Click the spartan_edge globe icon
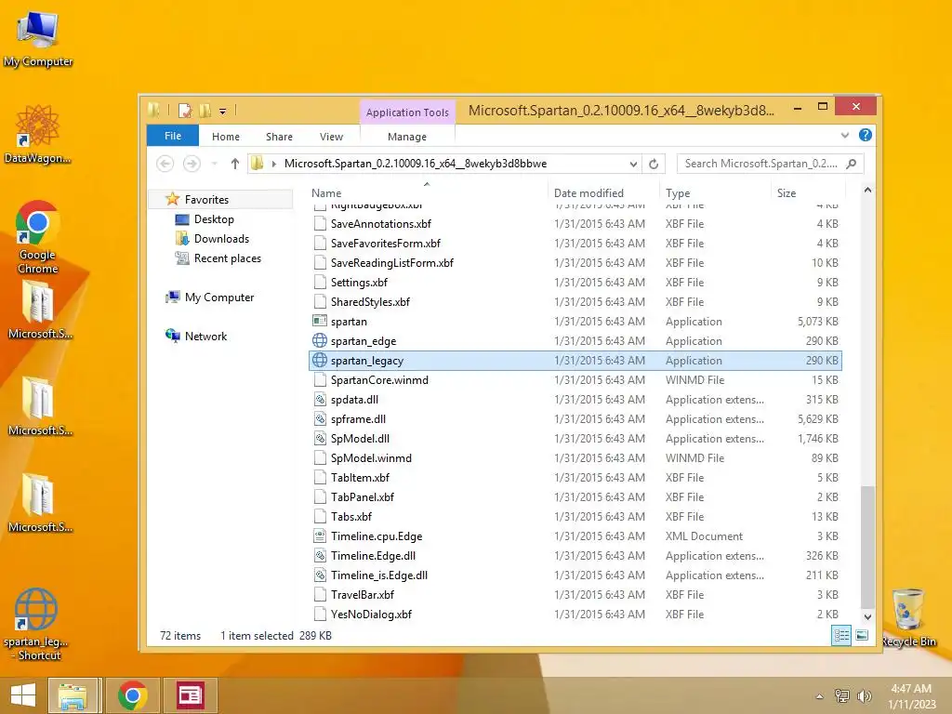 [x=320, y=340]
